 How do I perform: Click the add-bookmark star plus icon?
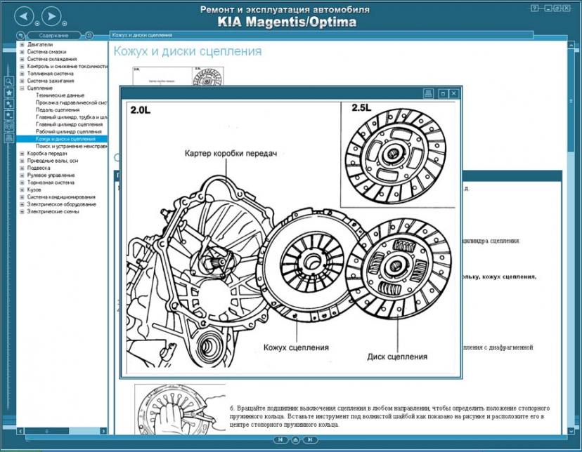pyautogui.click(x=9, y=104)
